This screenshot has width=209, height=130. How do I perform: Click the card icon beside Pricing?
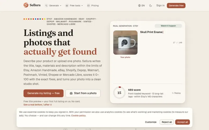88,6
